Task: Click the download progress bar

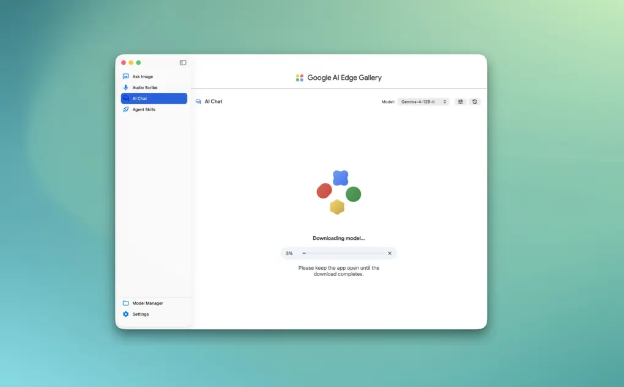Action: coord(343,253)
